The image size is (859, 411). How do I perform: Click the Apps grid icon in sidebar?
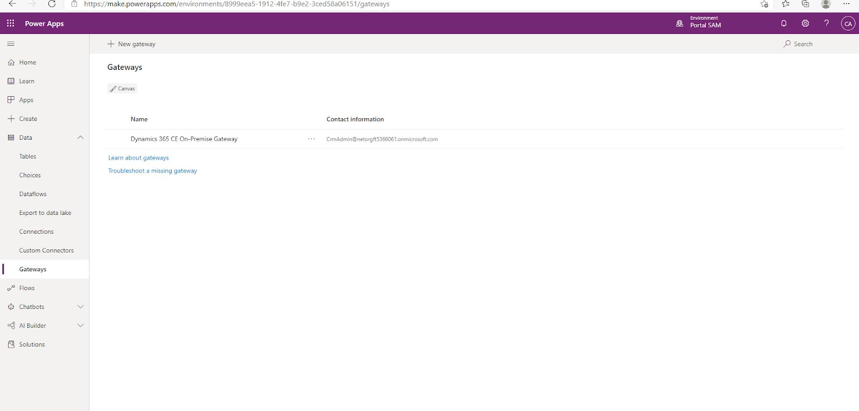(x=11, y=100)
